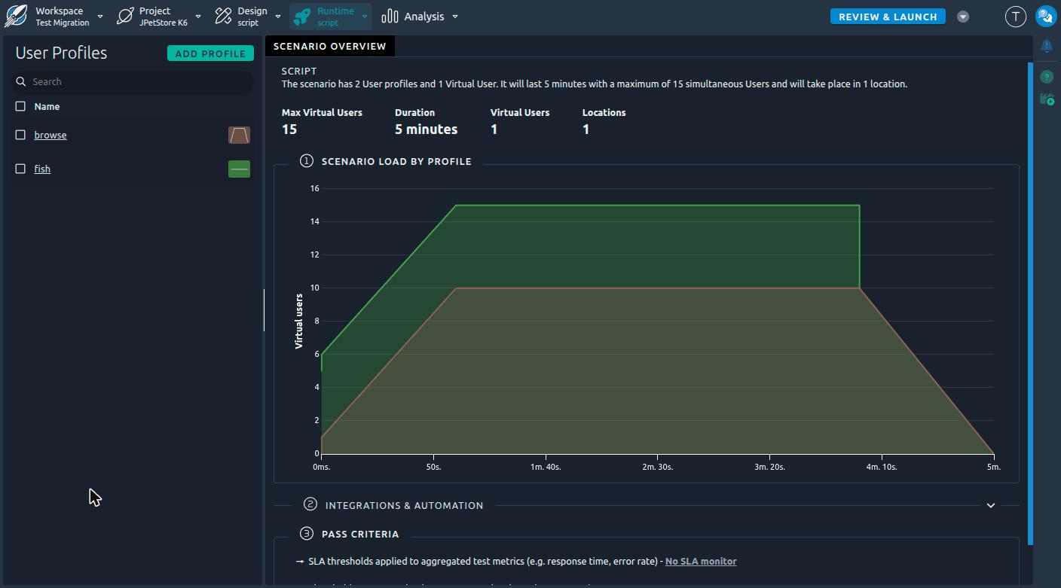Focus the User Profiles search field
1061x588 pixels.
[133, 81]
